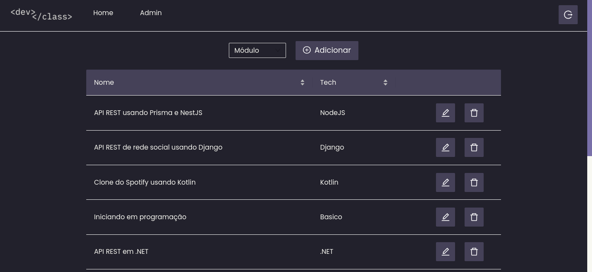The image size is (592, 272).
Task: Edit the API REST em .NET row
Action: 446,252
